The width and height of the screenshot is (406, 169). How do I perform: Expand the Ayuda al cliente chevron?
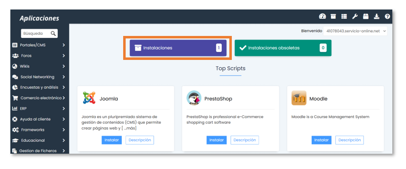[x=64, y=119]
